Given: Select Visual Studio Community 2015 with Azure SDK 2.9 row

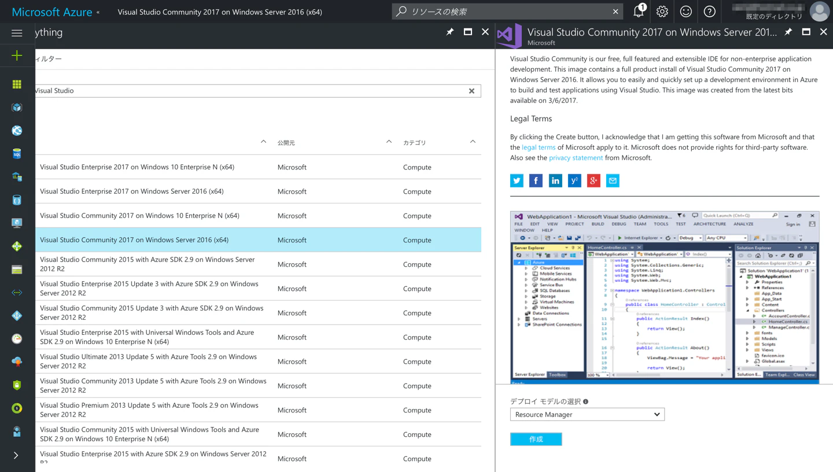Looking at the screenshot, I should pos(258,264).
